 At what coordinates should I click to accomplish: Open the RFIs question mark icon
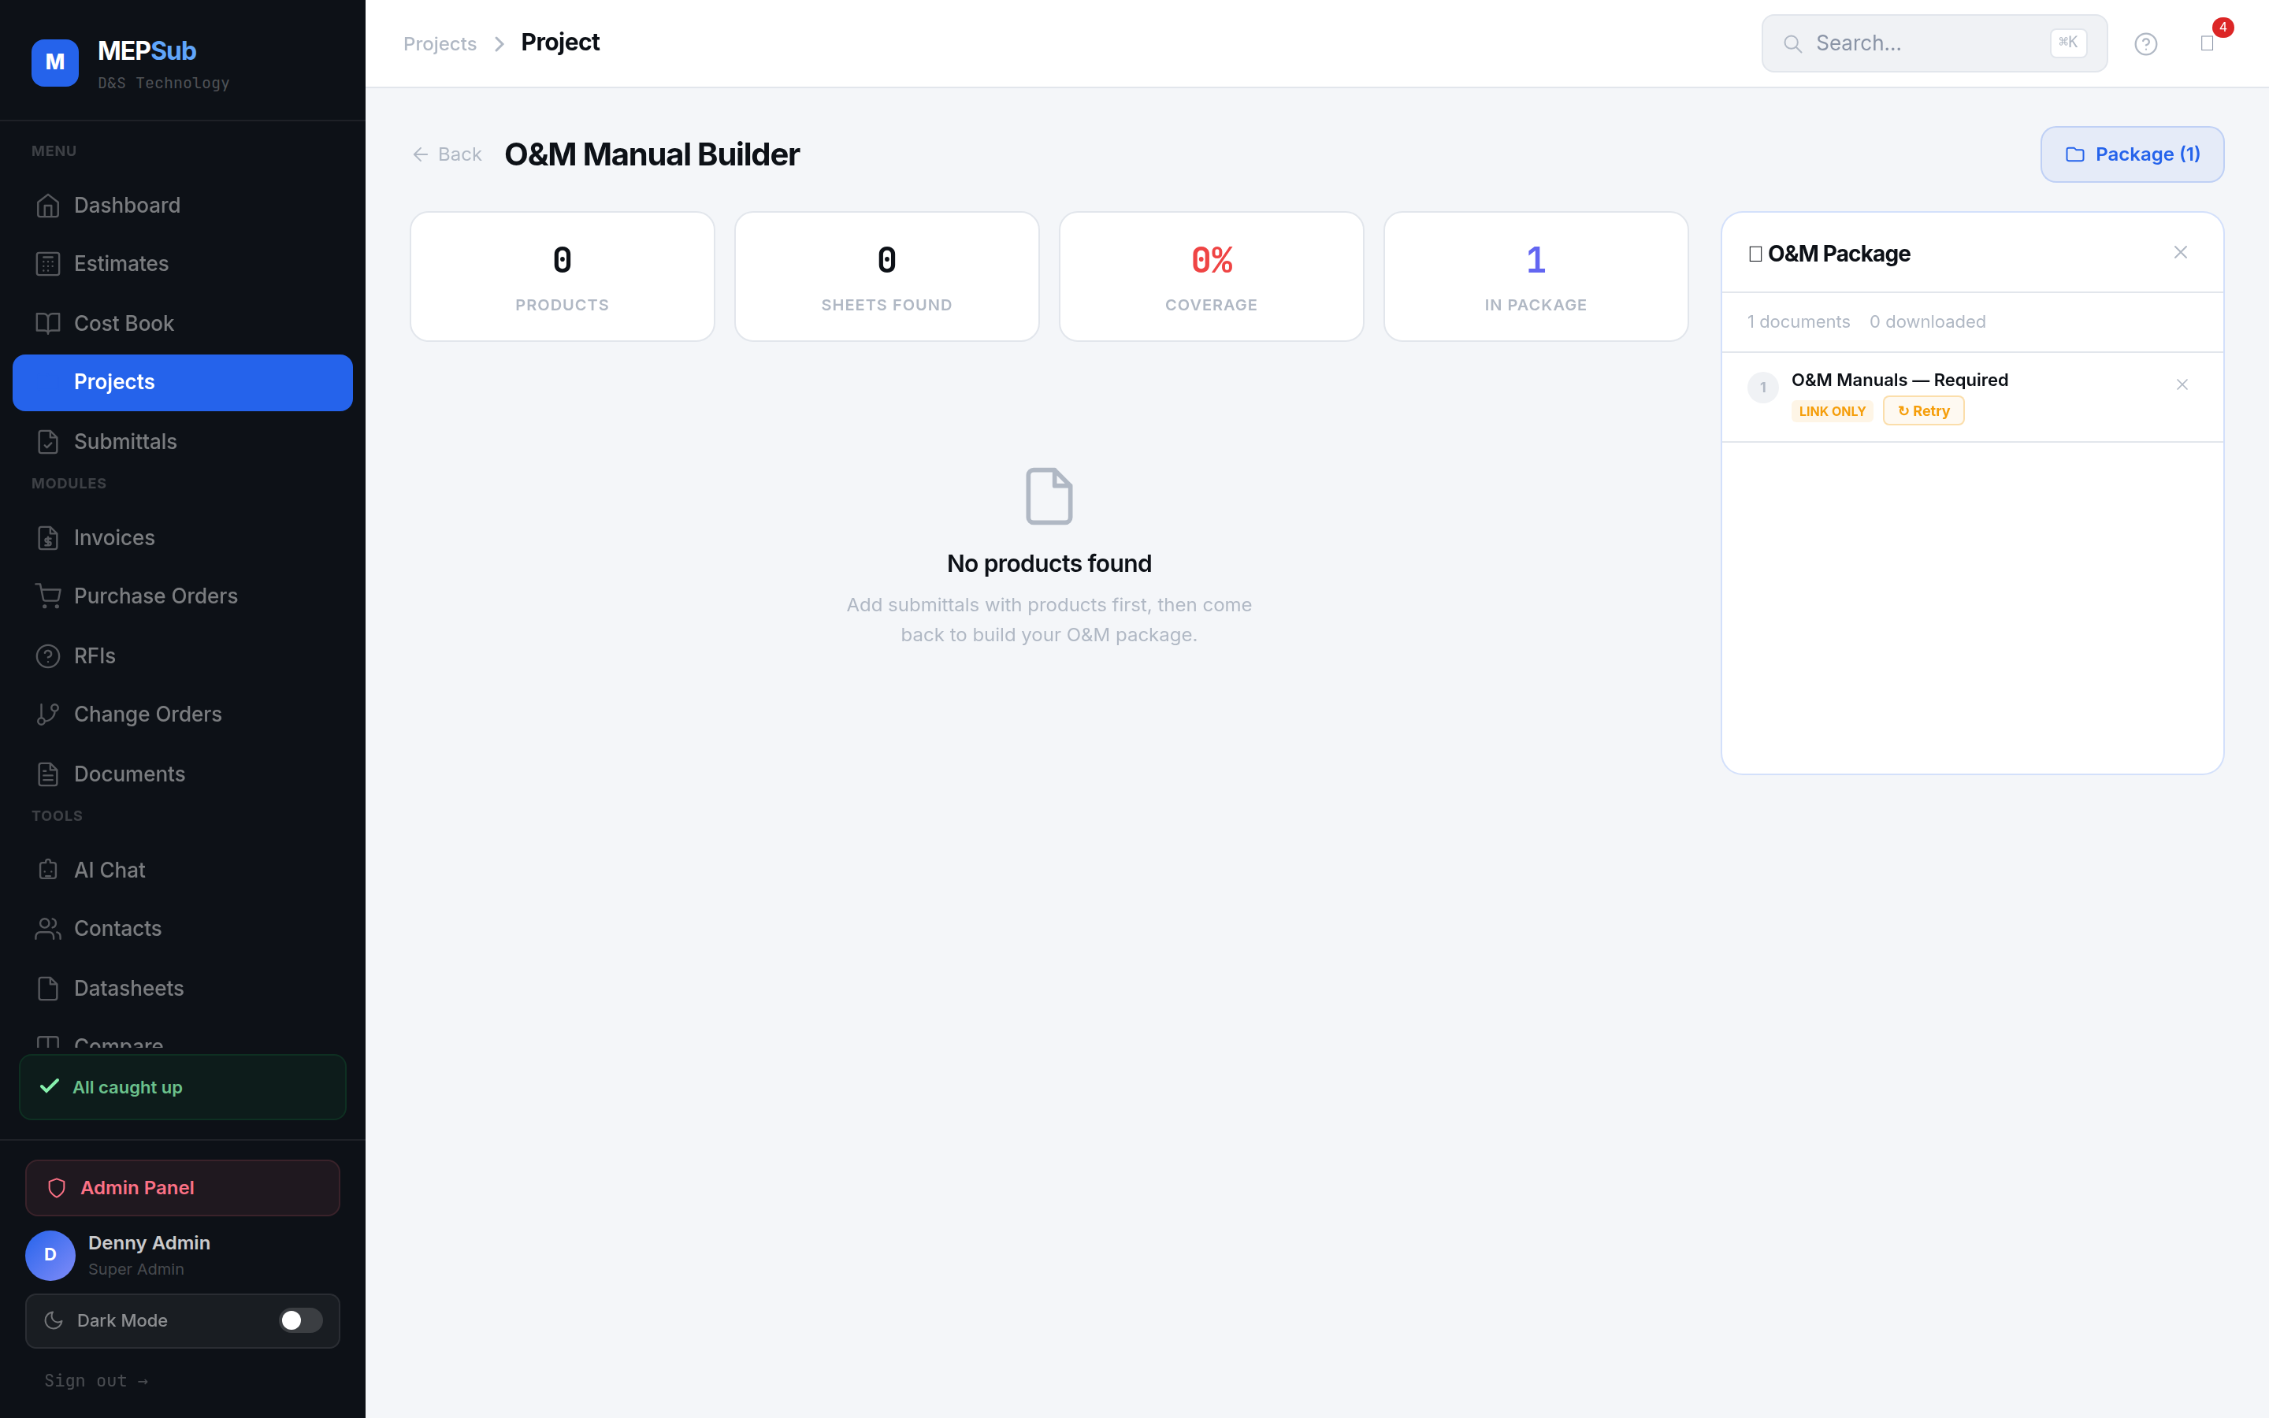tap(49, 655)
